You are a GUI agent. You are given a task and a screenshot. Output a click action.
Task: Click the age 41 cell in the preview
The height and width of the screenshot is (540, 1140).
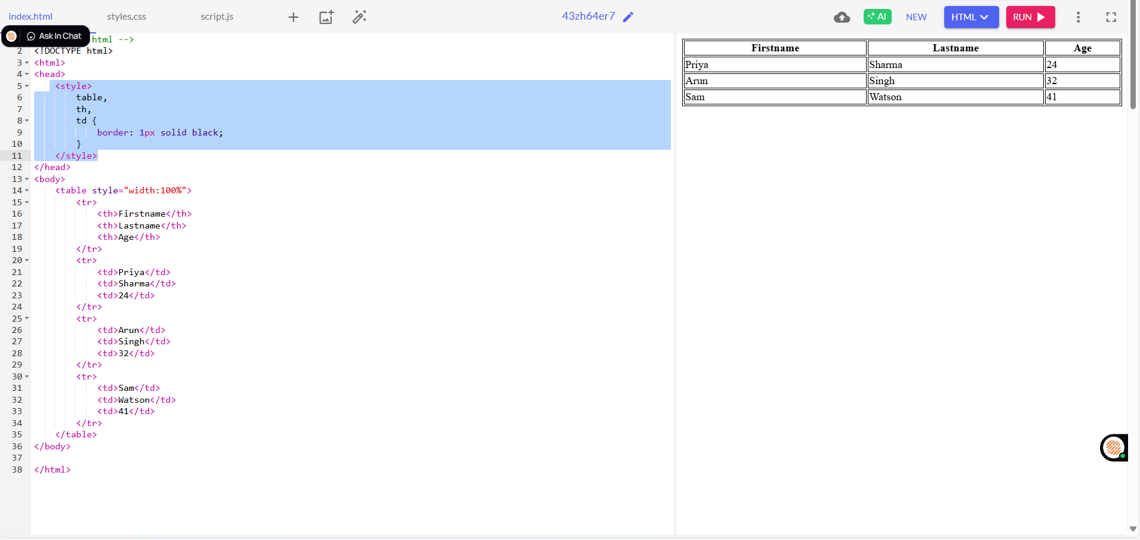coord(1082,97)
